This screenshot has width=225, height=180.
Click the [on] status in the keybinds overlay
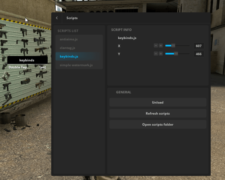pyautogui.click(x=43, y=67)
